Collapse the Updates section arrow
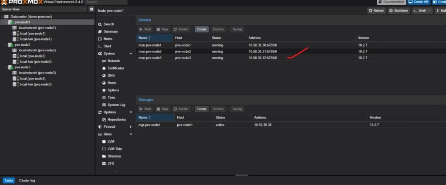446x185 pixels. tap(131, 112)
